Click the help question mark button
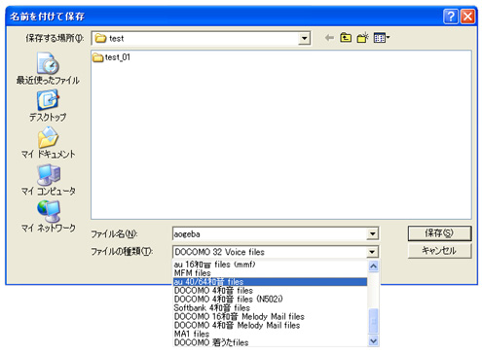Viewport: 482px width, 355px height. click(451, 16)
